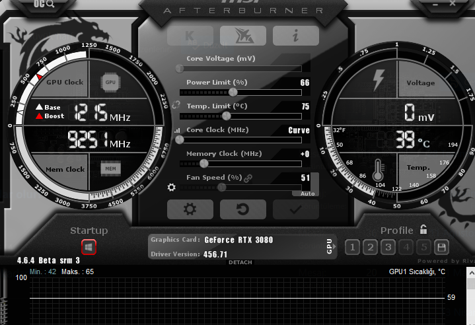The image size is (475, 325).
Task: Toggle the fan speed link chain icon
Action: pos(248,178)
